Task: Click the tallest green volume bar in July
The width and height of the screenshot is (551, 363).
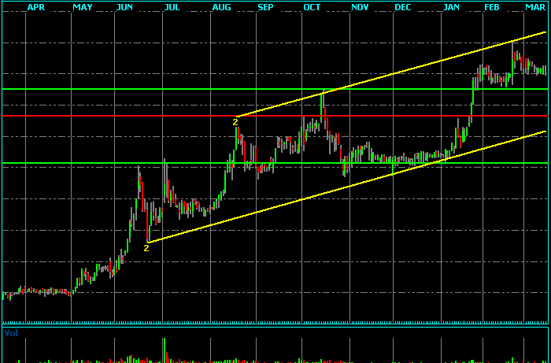Action: (164, 350)
